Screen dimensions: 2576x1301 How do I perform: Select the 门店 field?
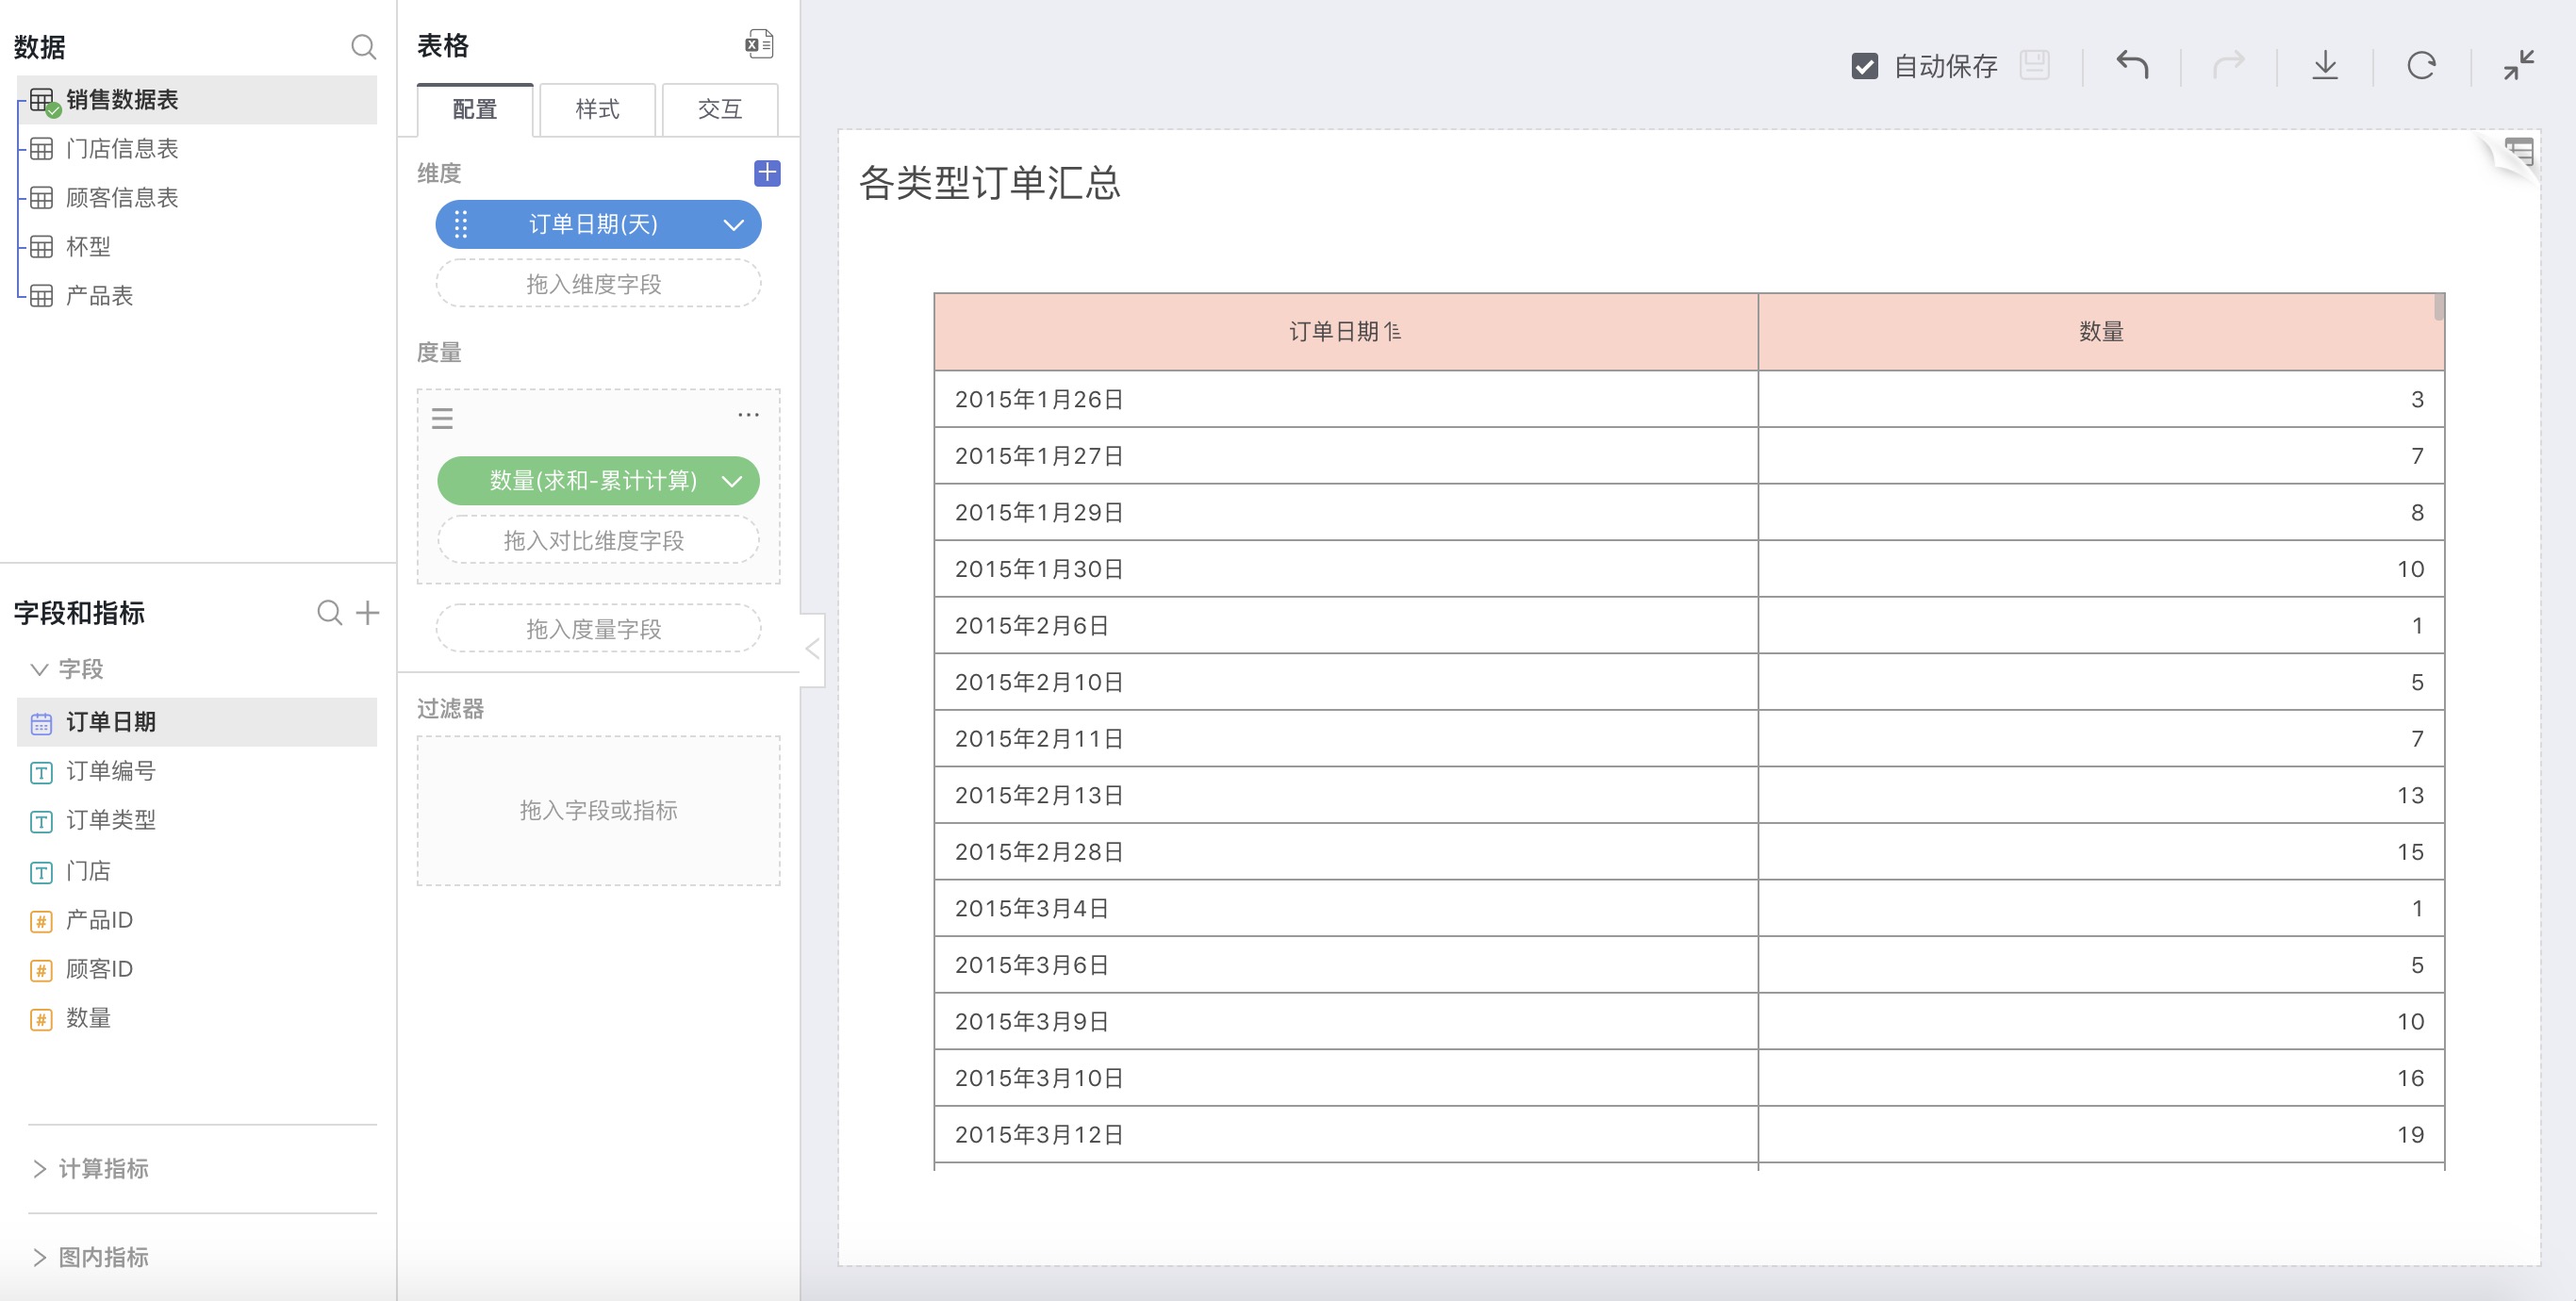pyautogui.click(x=197, y=871)
